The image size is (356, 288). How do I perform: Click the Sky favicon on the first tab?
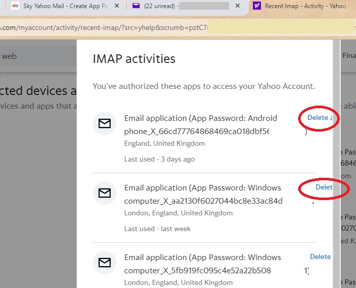[x=15, y=6]
